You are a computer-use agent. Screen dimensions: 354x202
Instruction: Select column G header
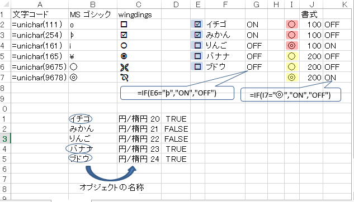(x=257, y=4)
